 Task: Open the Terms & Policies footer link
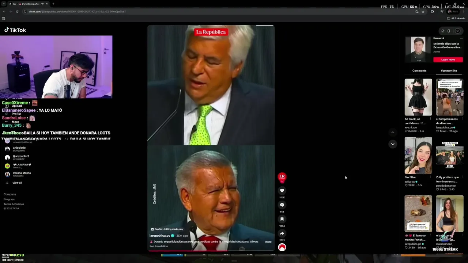(14, 204)
